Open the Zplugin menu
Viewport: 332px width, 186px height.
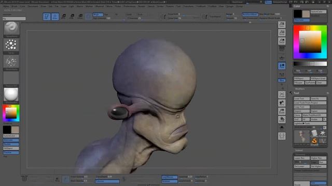tap(230, 6)
